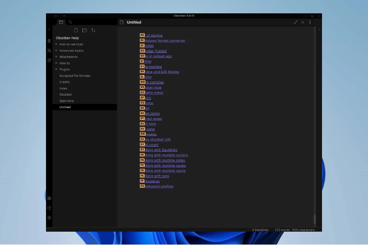Select the Untitled note in explorer

pos(85,107)
